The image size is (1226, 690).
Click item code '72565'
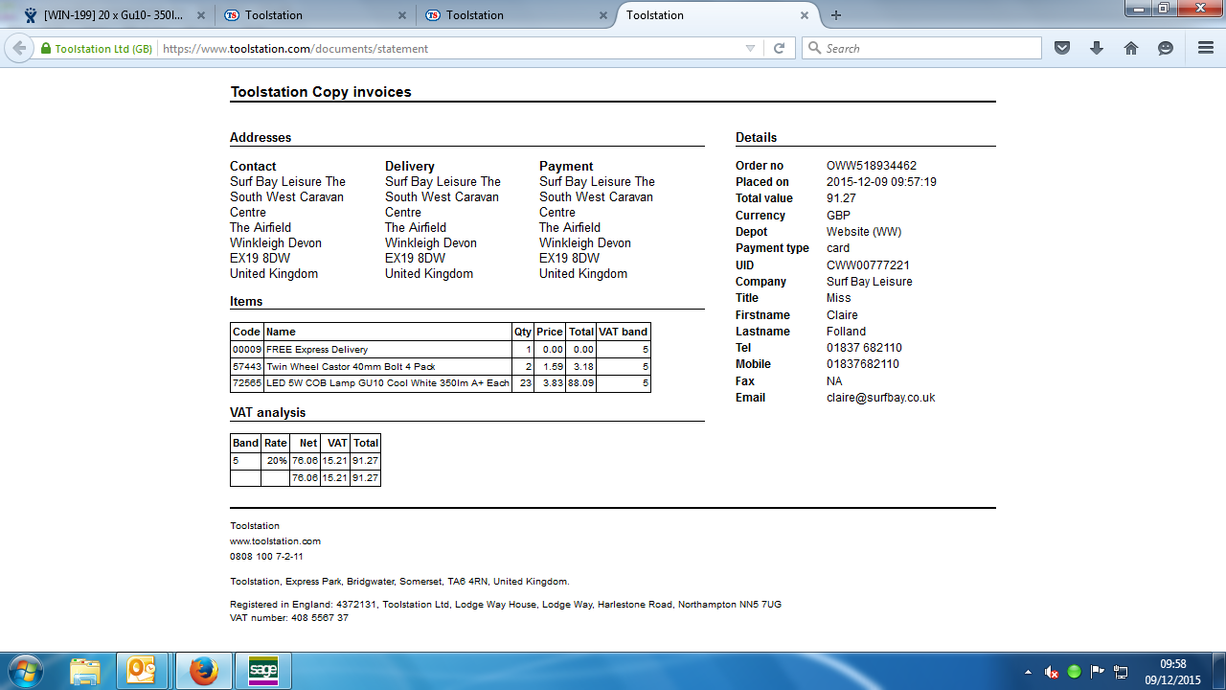247,383
